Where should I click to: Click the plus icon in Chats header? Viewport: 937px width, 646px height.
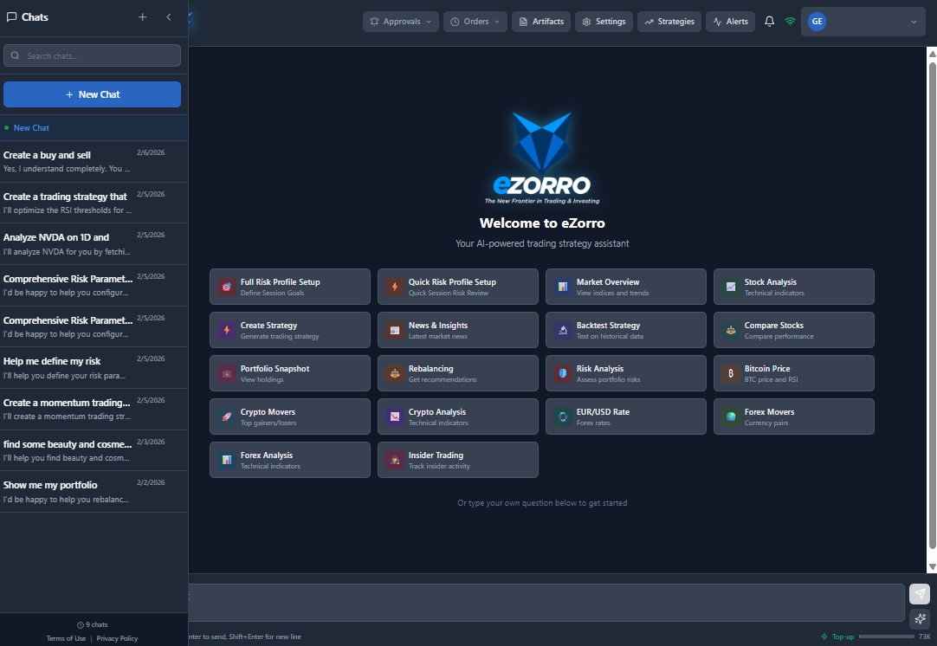click(142, 17)
